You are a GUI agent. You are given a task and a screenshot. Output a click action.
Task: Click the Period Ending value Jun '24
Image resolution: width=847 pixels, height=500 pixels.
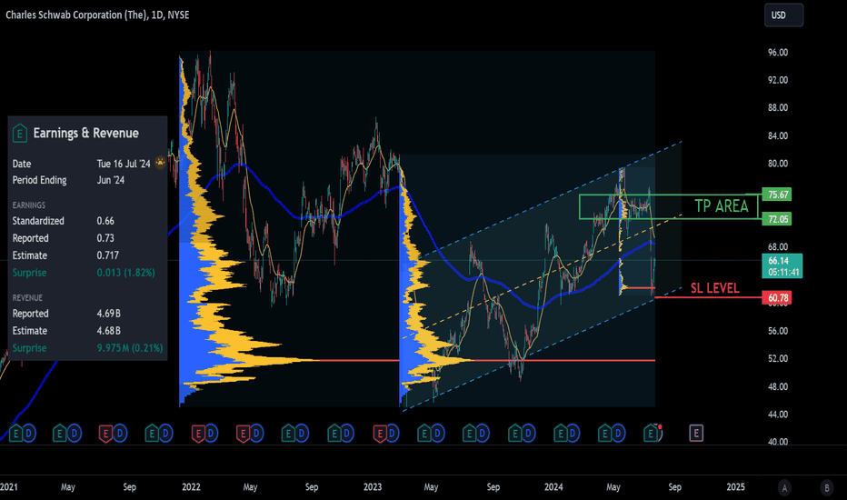pos(111,180)
